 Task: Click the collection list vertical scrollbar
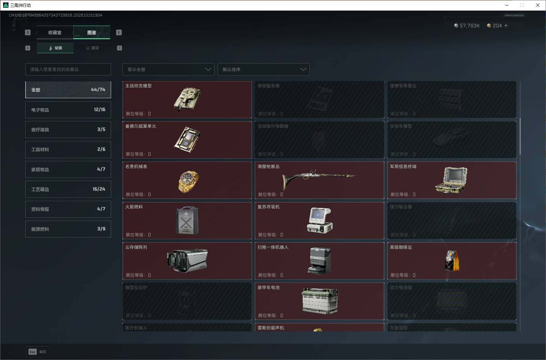(x=520, y=136)
